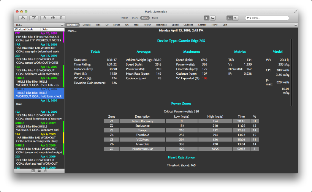The width and height of the screenshot is (312, 192).
Task: Open the Rides sidebar menu icon
Action: [x=62, y=25]
